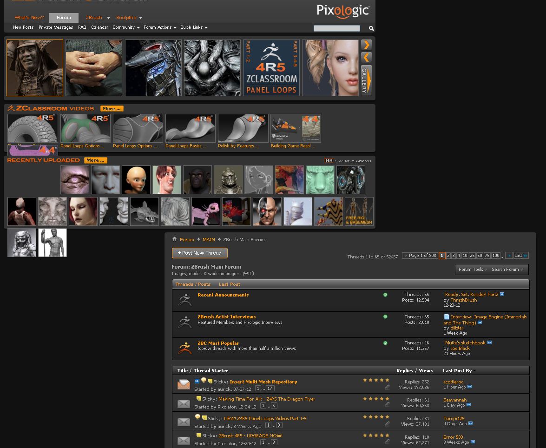
Task: Click More button beside Recently Uploaded
Action: point(95,160)
